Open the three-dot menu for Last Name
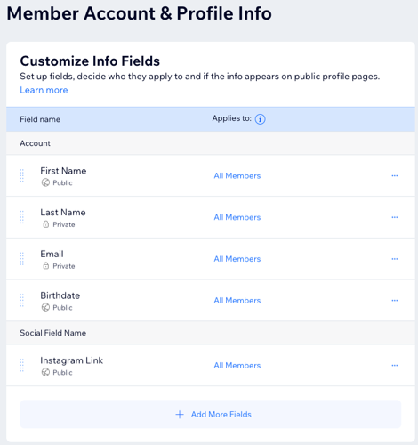Viewport: 418px width, 445px height. pos(394,217)
